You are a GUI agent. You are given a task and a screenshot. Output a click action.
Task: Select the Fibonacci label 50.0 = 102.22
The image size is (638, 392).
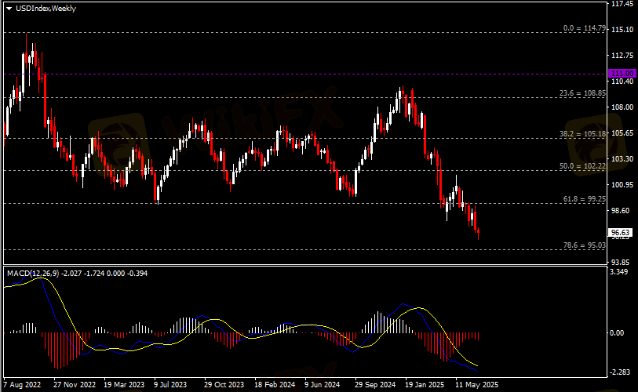[x=582, y=166]
